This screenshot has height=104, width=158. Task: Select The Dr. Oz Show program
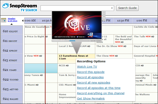pyautogui.click(x=114, y=49)
